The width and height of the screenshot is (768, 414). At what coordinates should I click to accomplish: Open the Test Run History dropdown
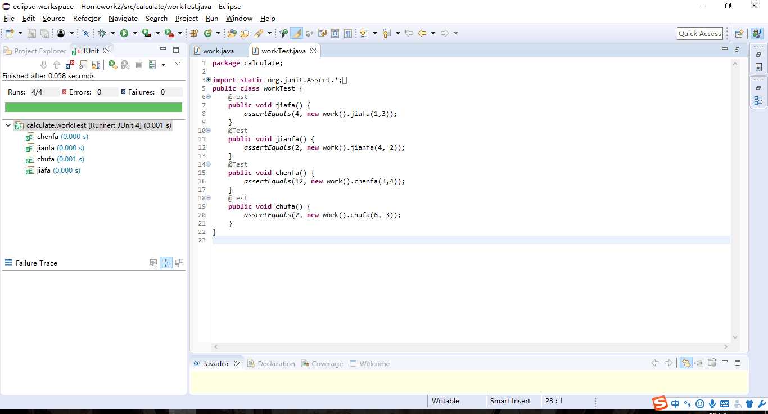click(163, 65)
